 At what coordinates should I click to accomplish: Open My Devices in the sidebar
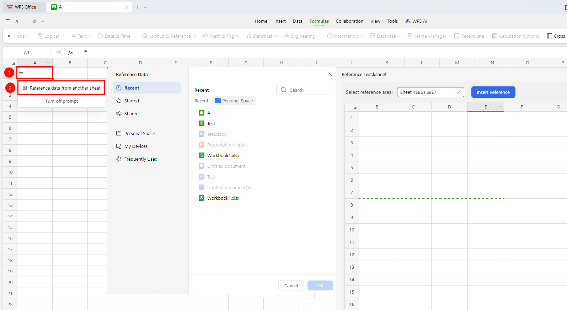click(x=147, y=146)
